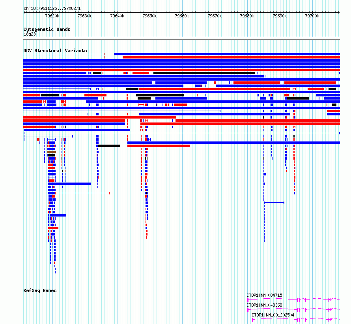Click the long black variant bar spanning 79651k-79682k
Viewport: 351px width, 324px height.
tap(204, 73)
